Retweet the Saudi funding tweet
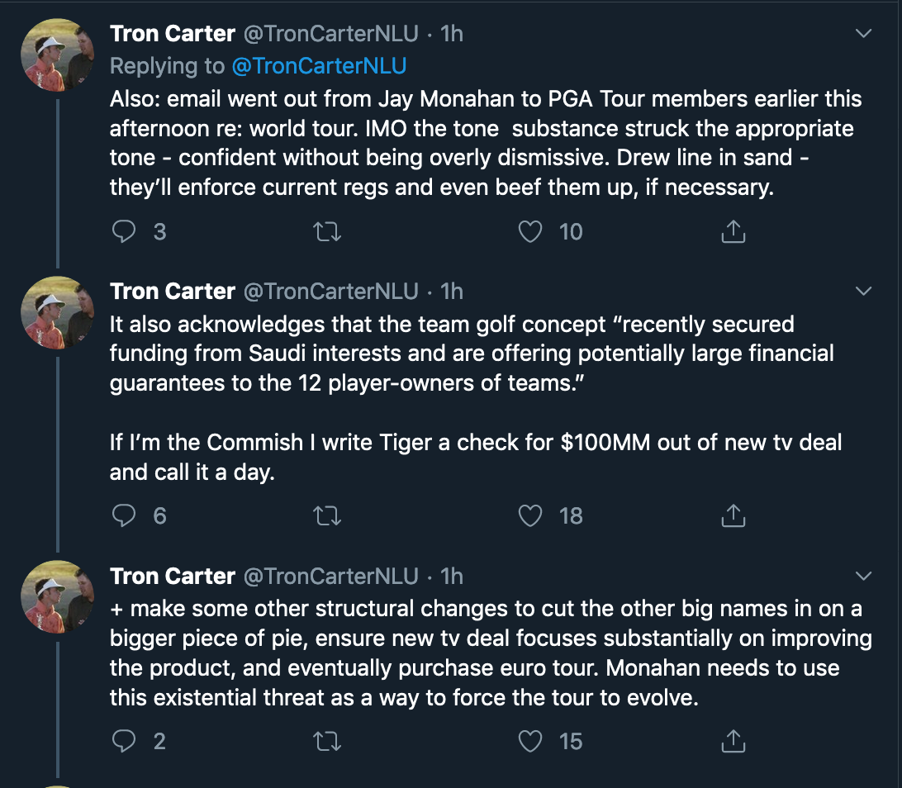This screenshot has width=902, height=788. click(x=328, y=516)
